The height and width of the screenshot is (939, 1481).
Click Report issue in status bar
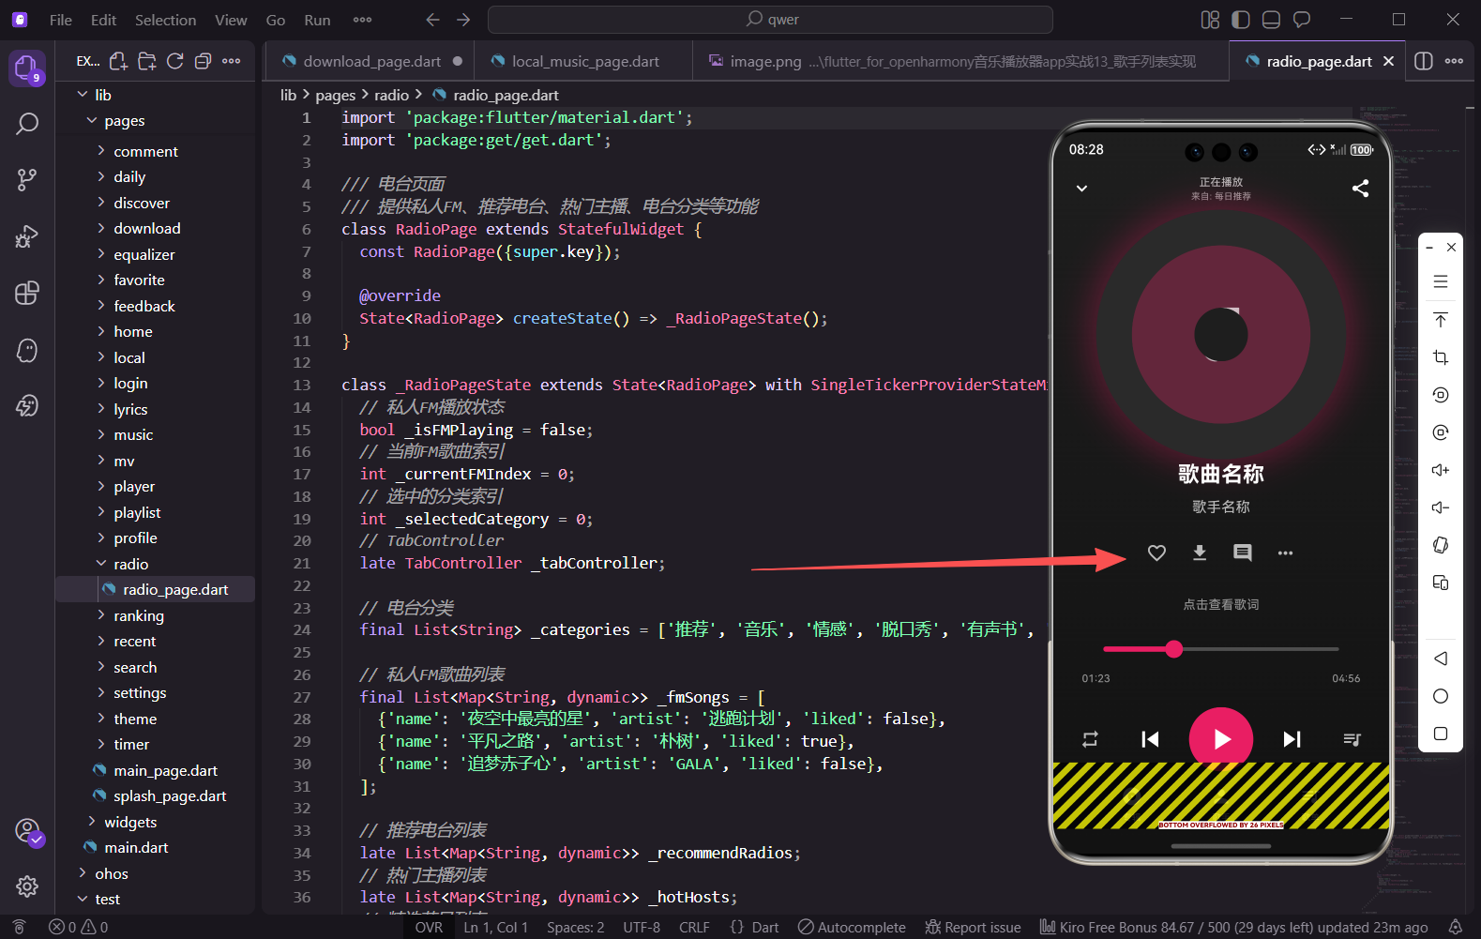[973, 927]
